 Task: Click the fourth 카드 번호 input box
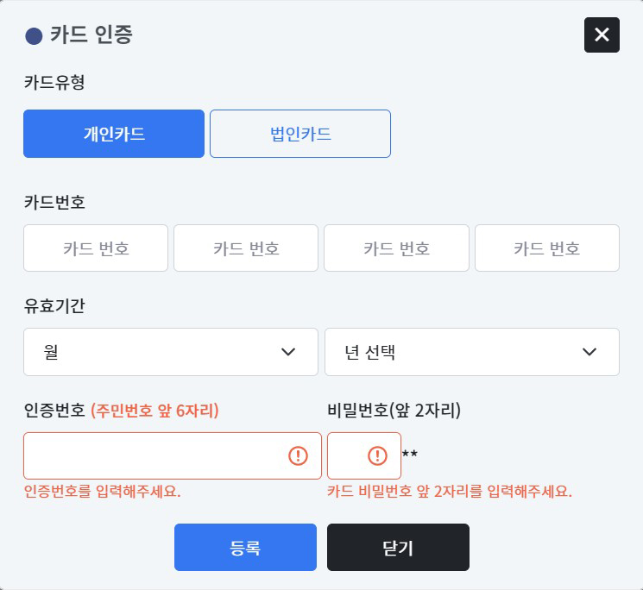(x=547, y=248)
